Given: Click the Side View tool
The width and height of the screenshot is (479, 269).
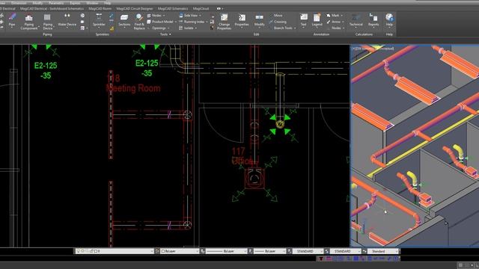Looking at the screenshot, I should click(x=190, y=15).
